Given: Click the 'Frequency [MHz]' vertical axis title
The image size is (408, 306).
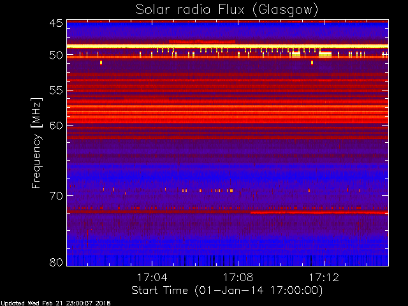Looking at the screenshot, I should [x=36, y=143].
